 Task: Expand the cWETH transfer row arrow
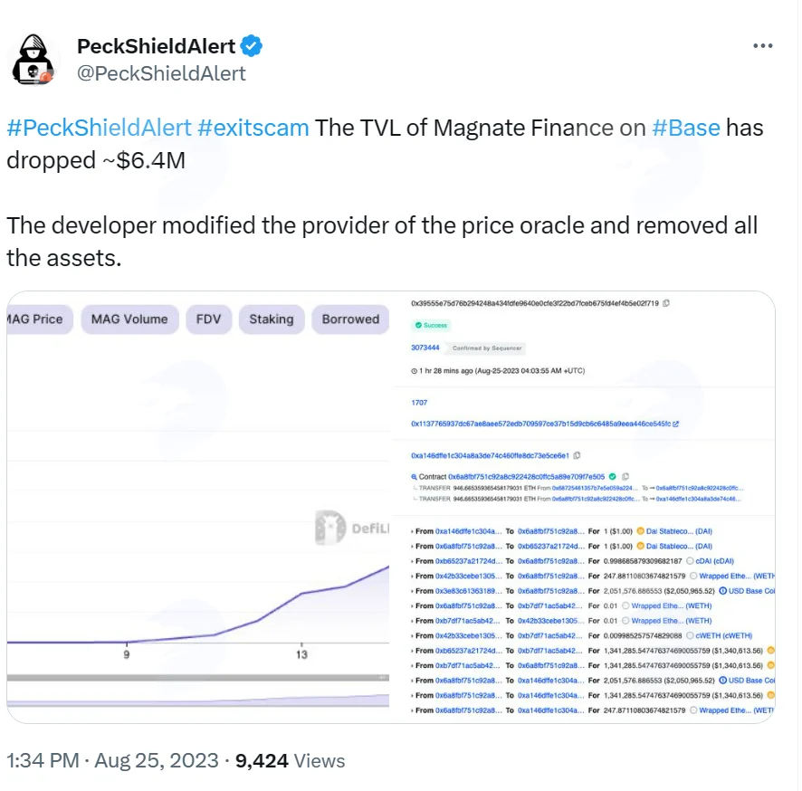pyautogui.click(x=412, y=636)
